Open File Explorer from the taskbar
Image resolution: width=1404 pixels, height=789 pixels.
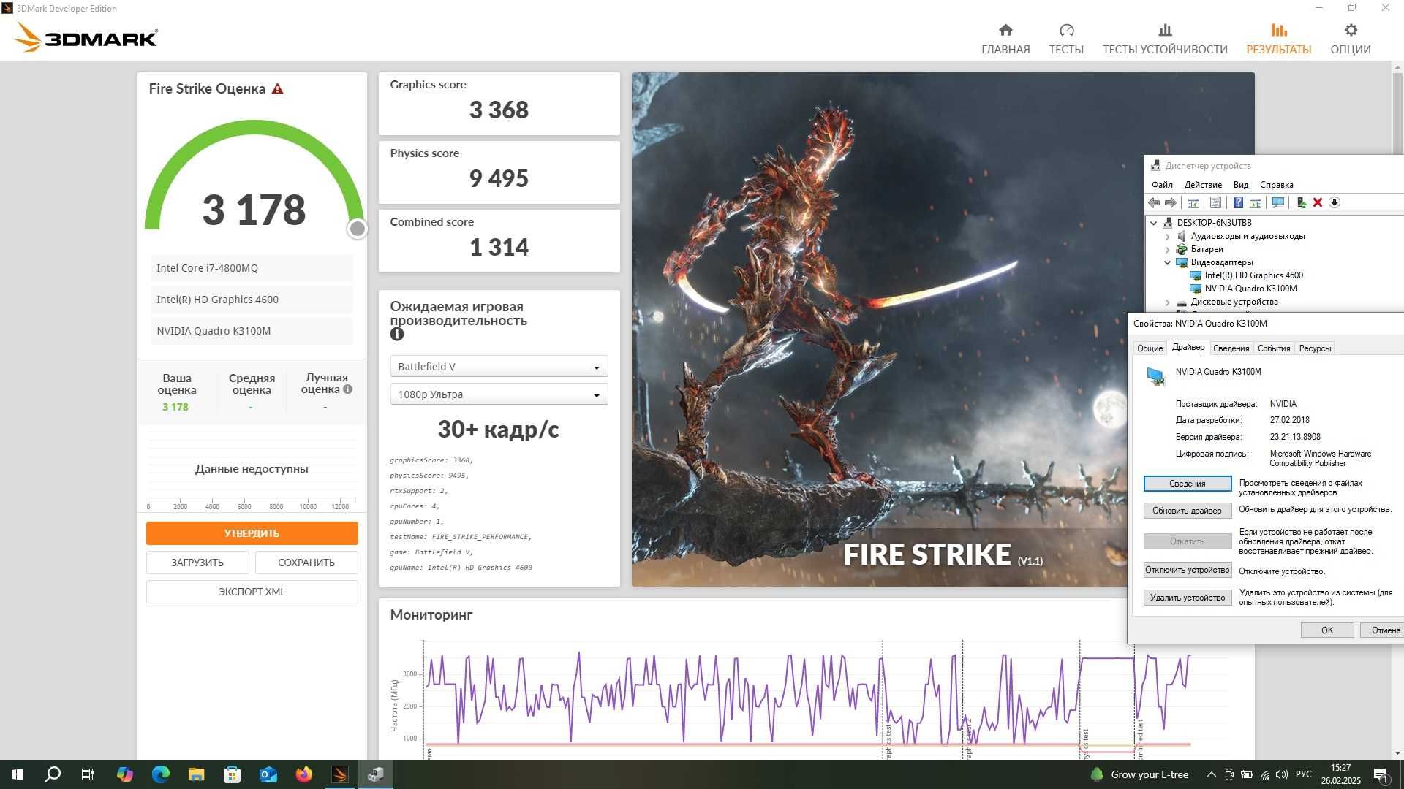197,774
